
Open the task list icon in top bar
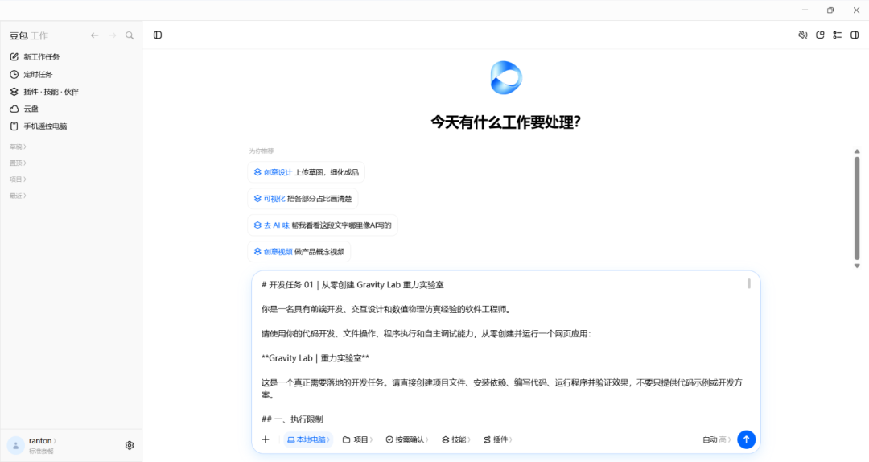(838, 35)
